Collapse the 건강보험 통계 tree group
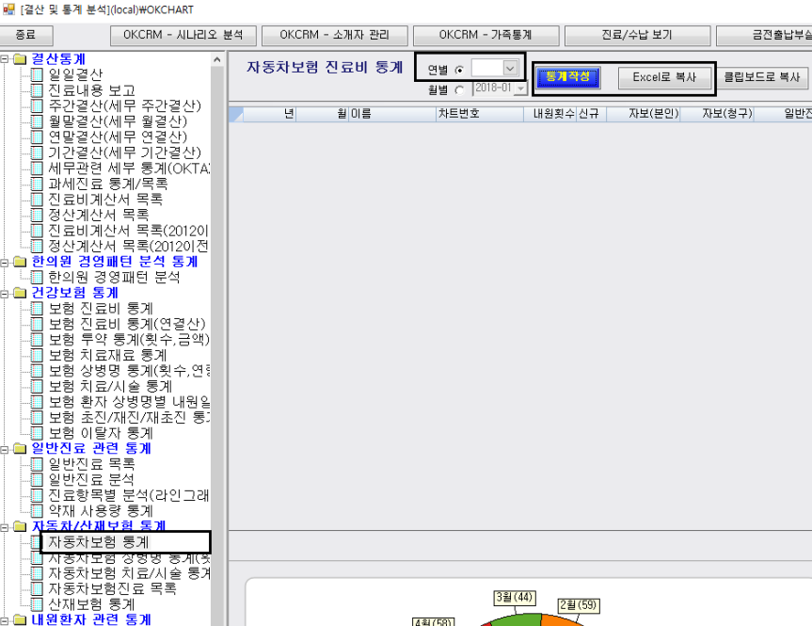Image resolution: width=812 pixels, height=626 pixels. pyautogui.click(x=4, y=293)
